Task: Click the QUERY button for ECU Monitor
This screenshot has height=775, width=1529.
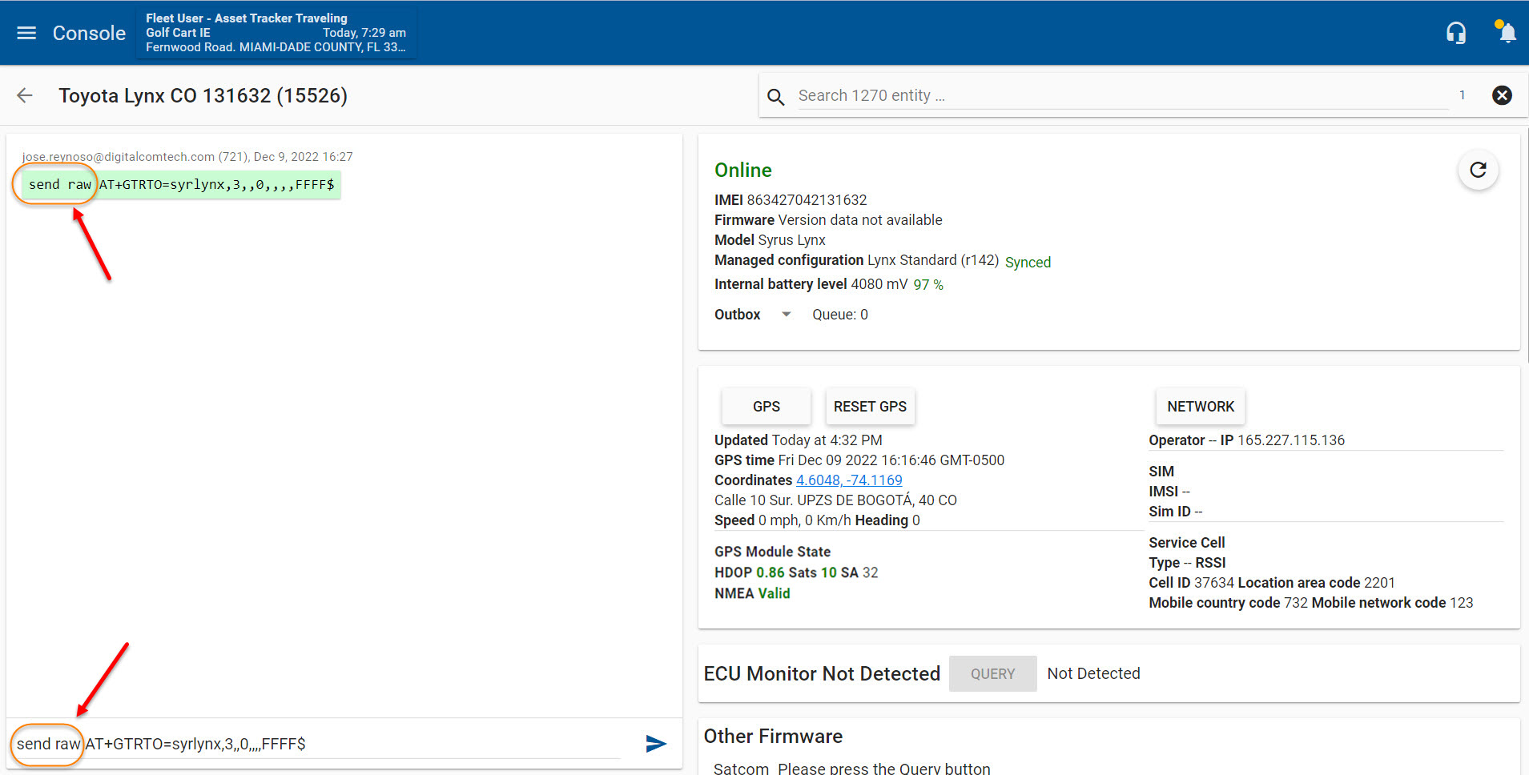Action: (992, 674)
